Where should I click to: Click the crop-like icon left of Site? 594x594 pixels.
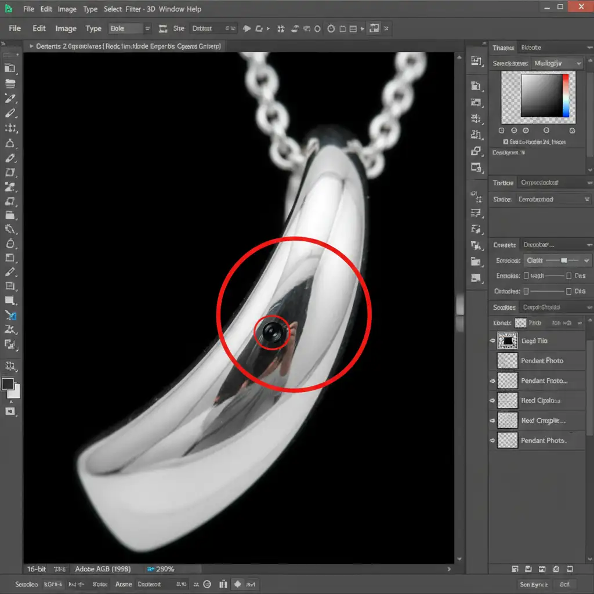(x=162, y=28)
